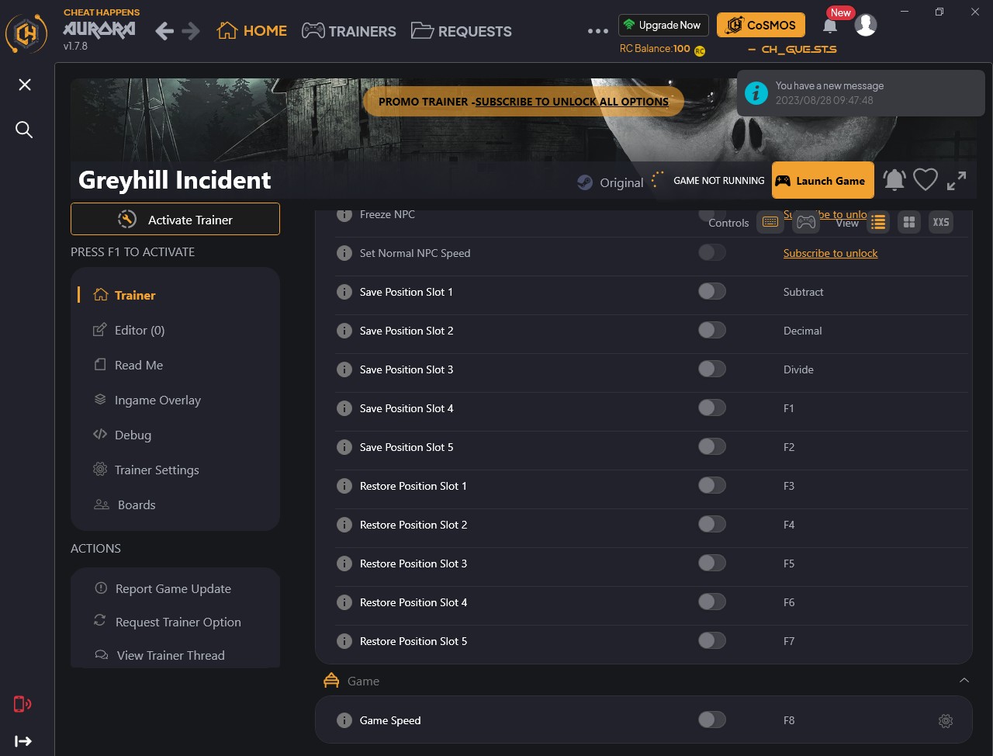
Task: Toggle Restore Position Slot 4
Action: tap(711, 602)
